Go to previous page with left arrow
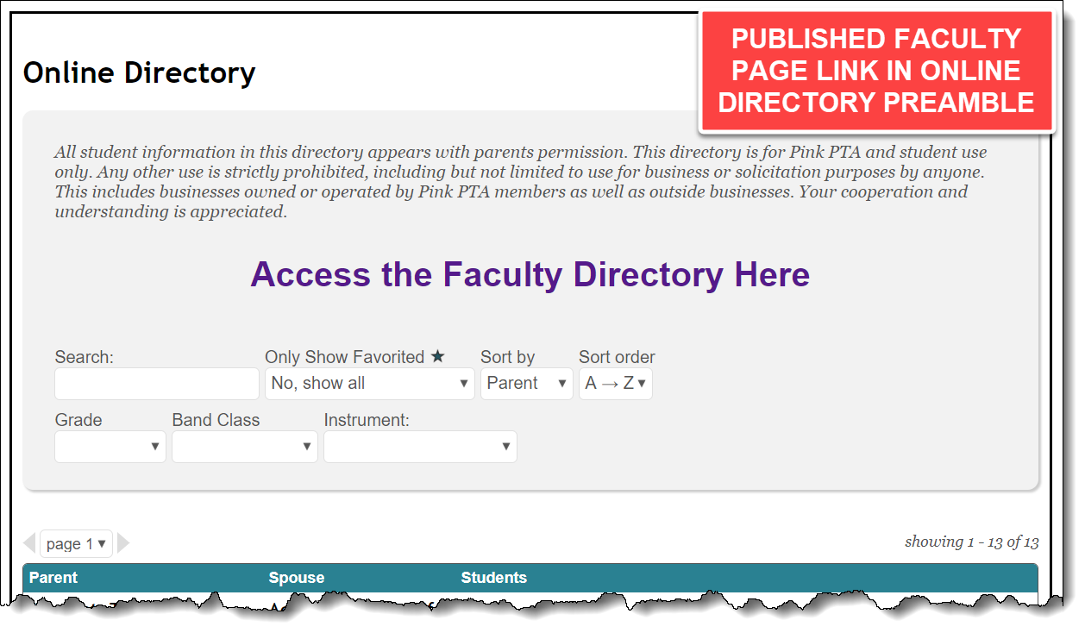Viewport: 1085px width, 639px height. coord(29,543)
